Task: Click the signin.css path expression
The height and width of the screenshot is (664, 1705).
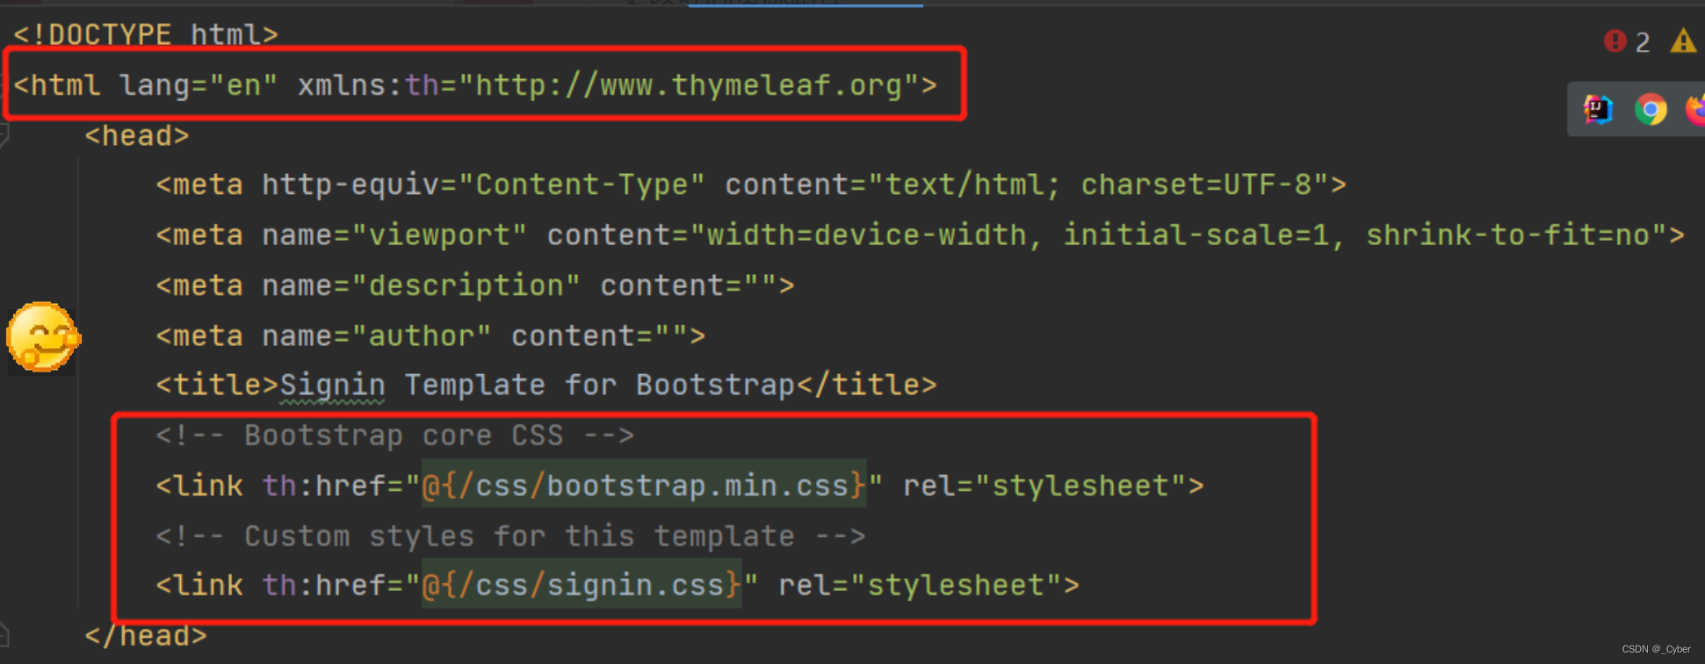Action: [x=582, y=585]
